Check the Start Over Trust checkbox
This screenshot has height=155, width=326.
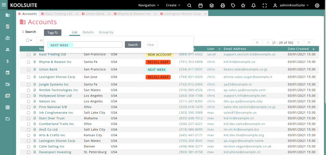[x=28, y=118]
